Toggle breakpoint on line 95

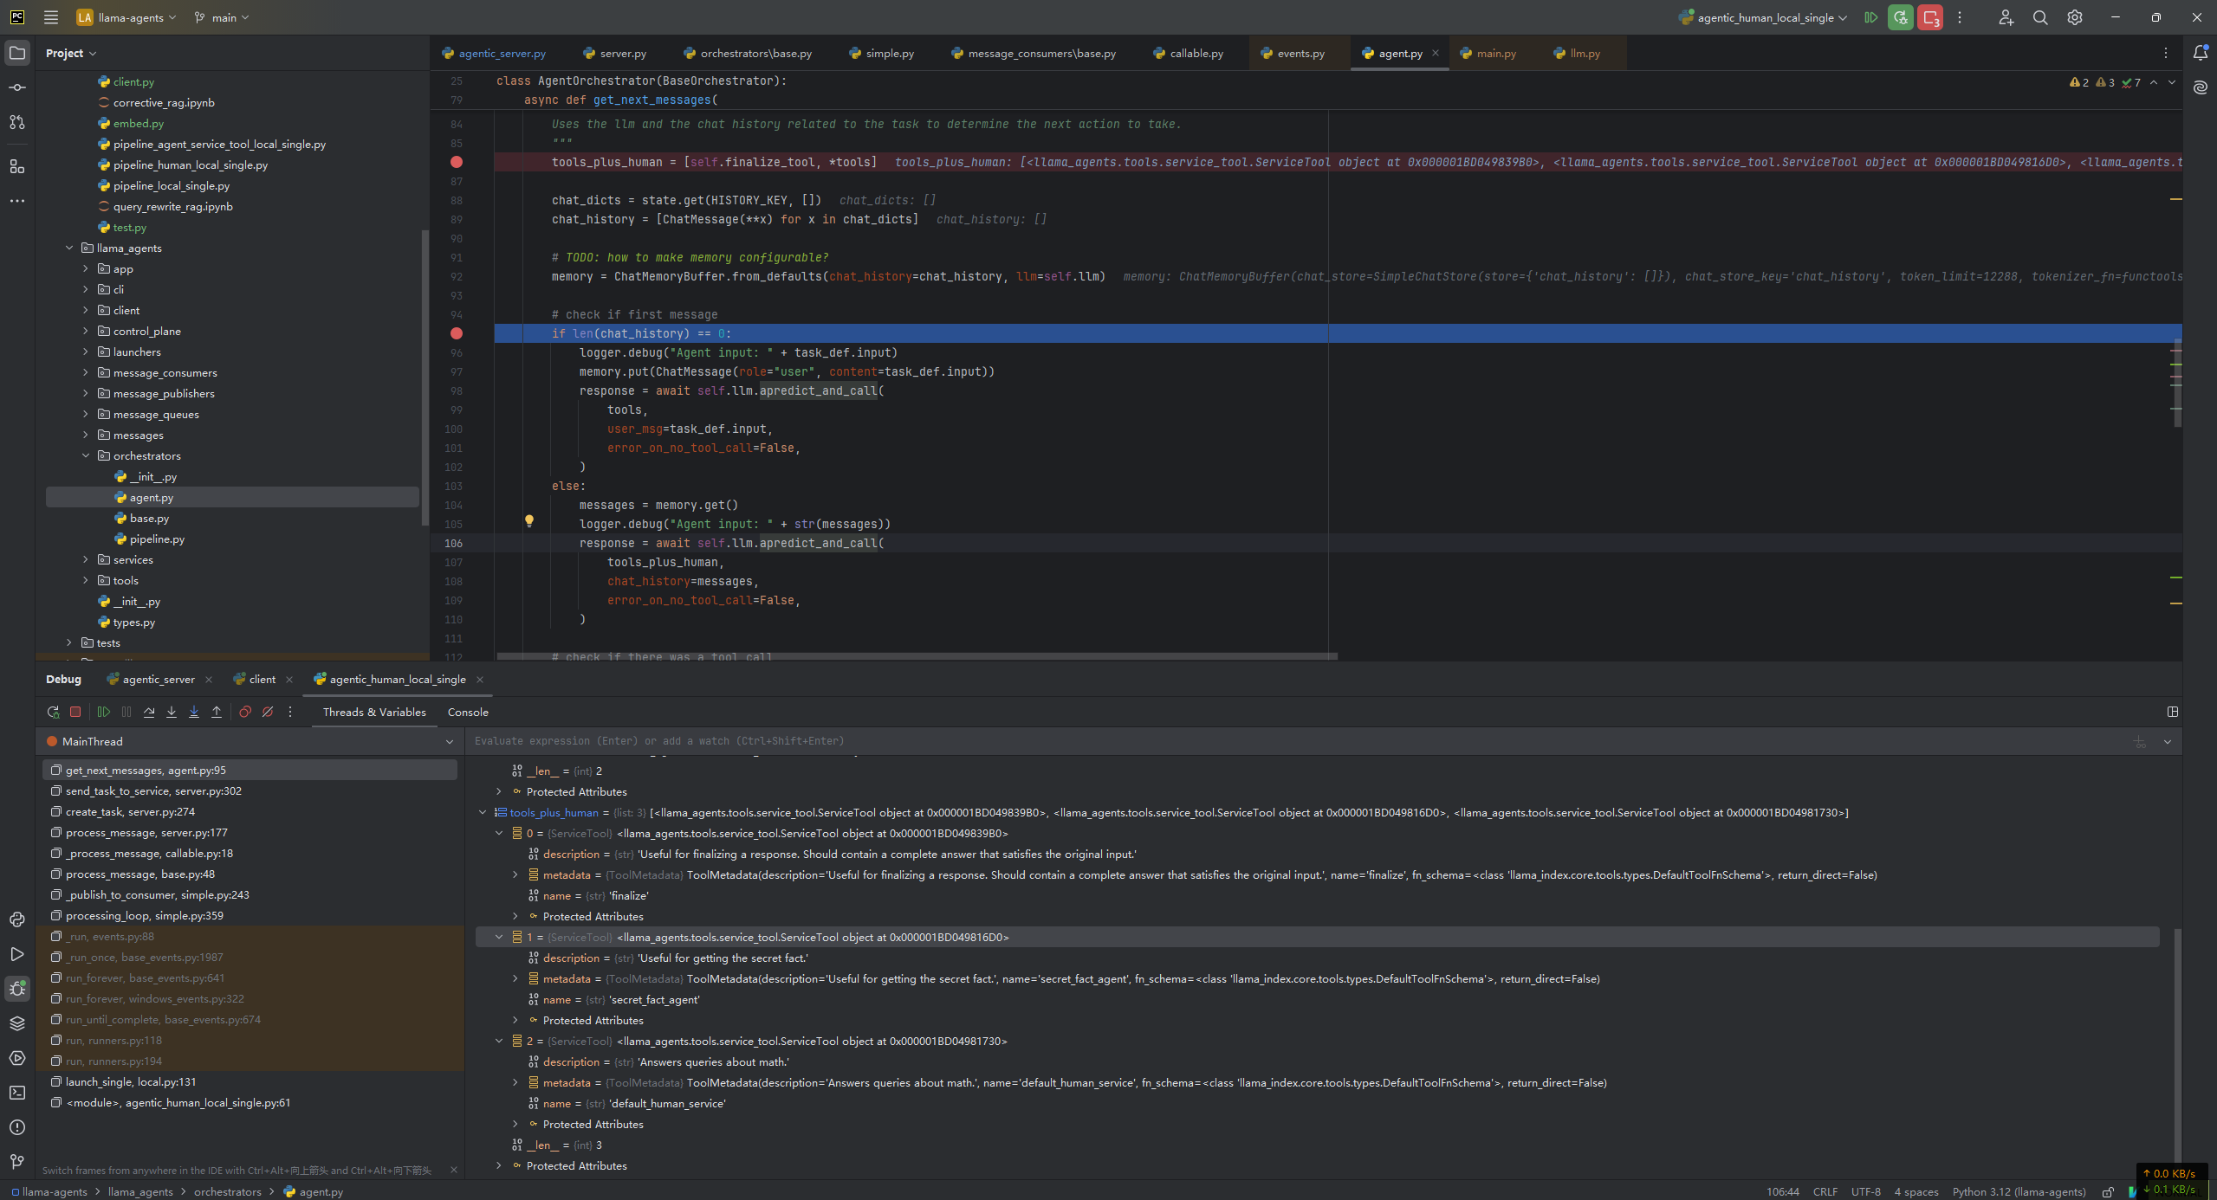(x=457, y=333)
